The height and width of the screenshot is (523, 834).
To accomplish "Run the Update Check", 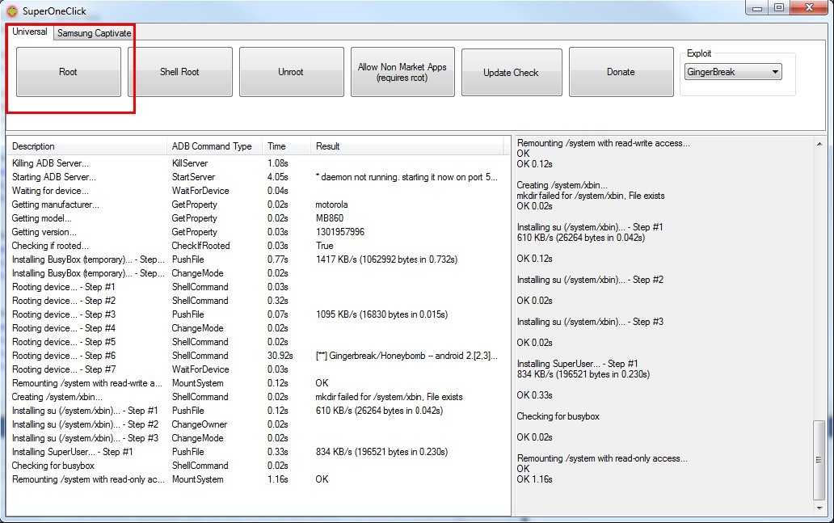I will pyautogui.click(x=511, y=72).
